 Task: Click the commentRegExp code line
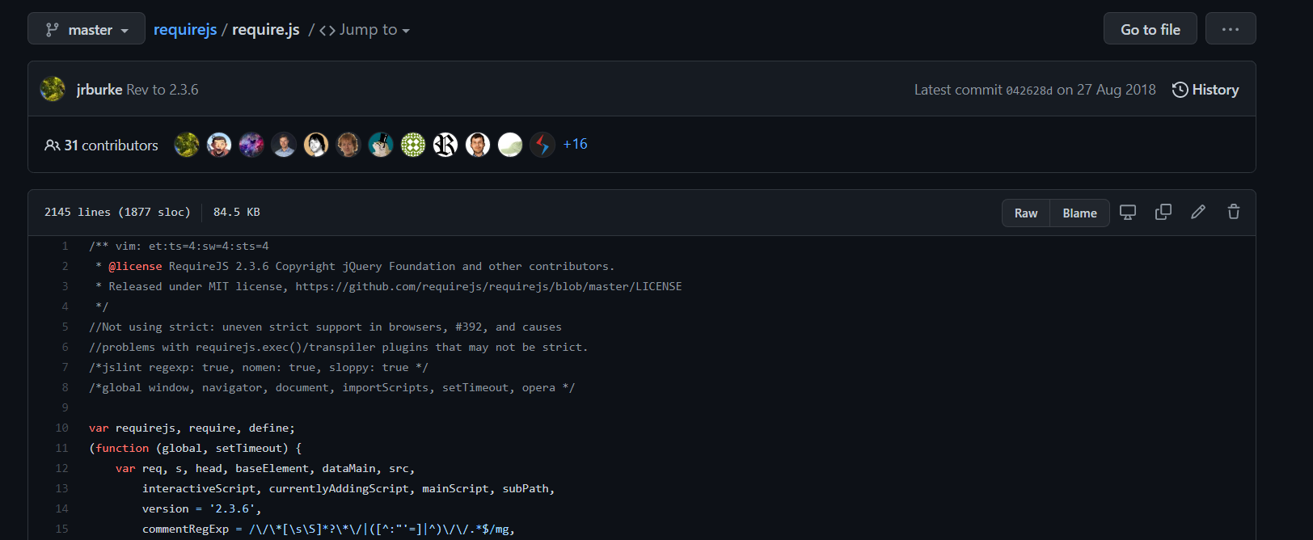coord(328,529)
